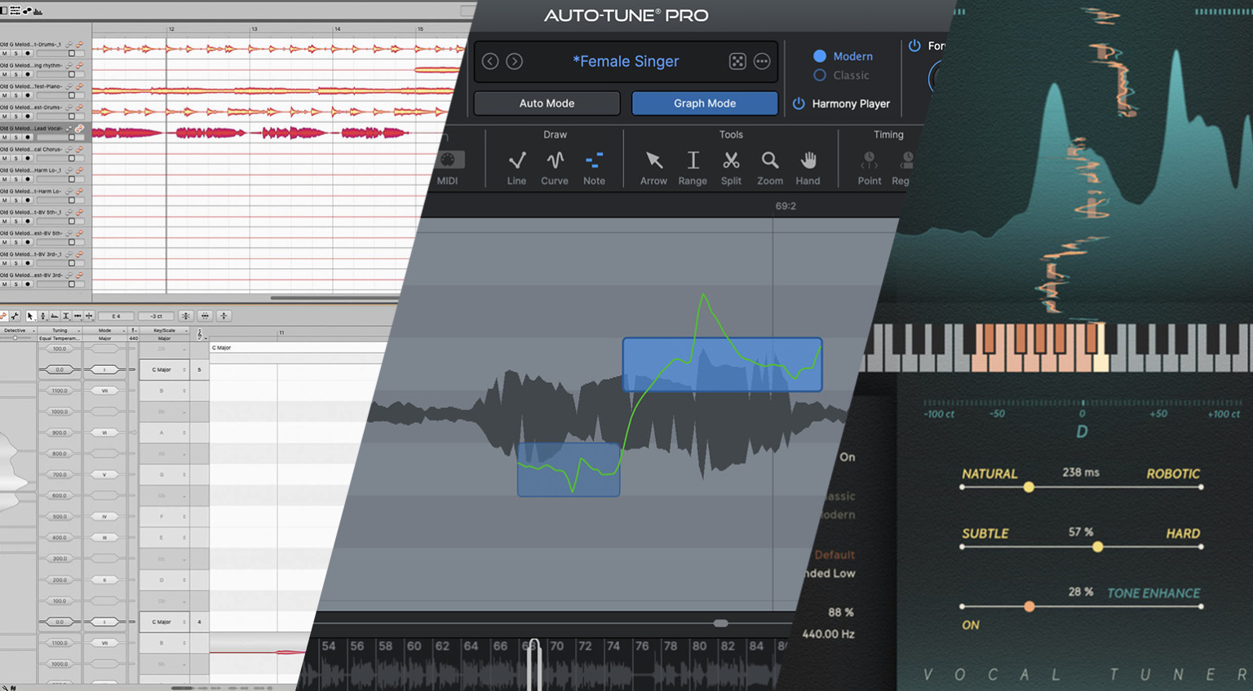Go to the previous preset
Image resolution: width=1253 pixels, height=691 pixels.
490,62
